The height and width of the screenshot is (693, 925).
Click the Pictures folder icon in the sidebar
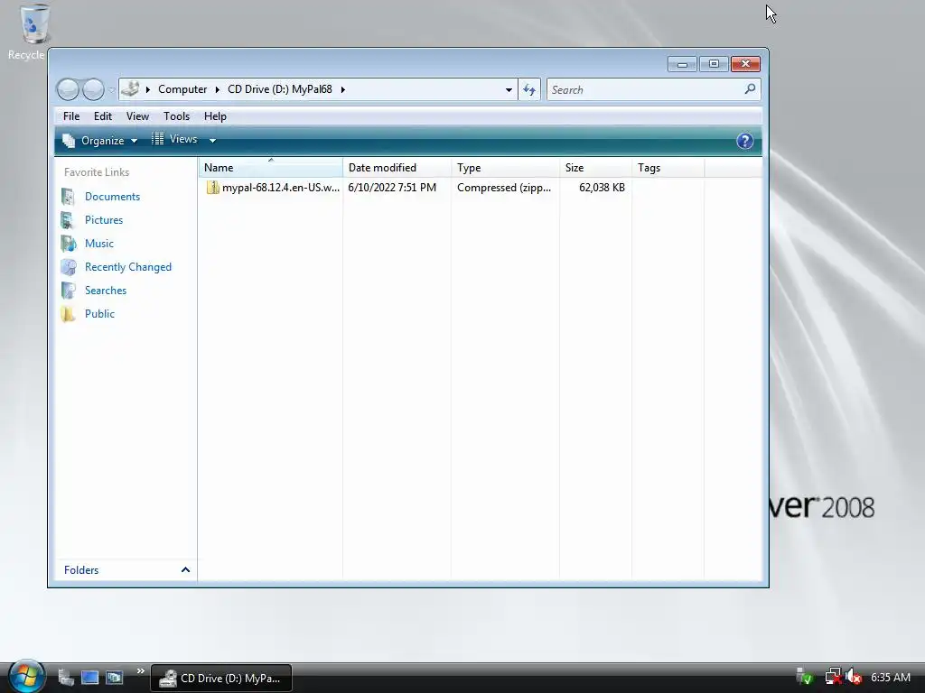pyautogui.click(x=69, y=220)
